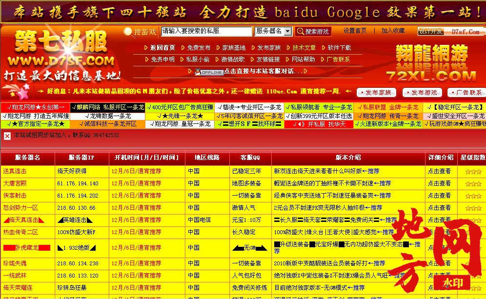Click 点击查看 in the 送真连击 row
The image size is (486, 299).
point(439,171)
